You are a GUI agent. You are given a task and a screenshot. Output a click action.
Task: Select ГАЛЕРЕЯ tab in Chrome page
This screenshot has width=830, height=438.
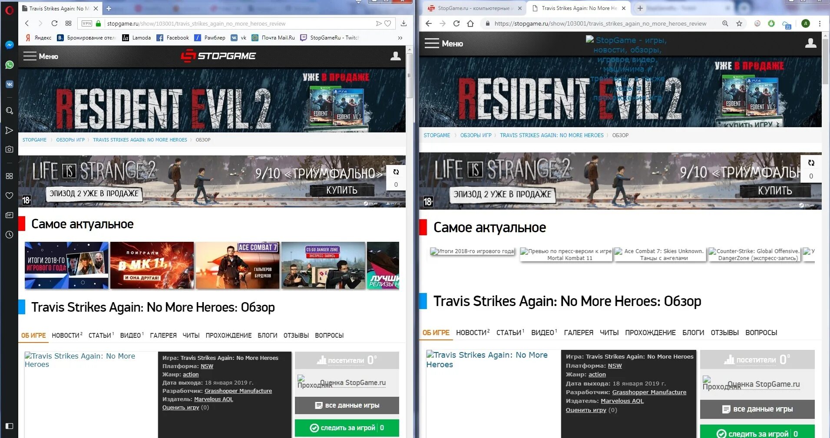click(579, 333)
